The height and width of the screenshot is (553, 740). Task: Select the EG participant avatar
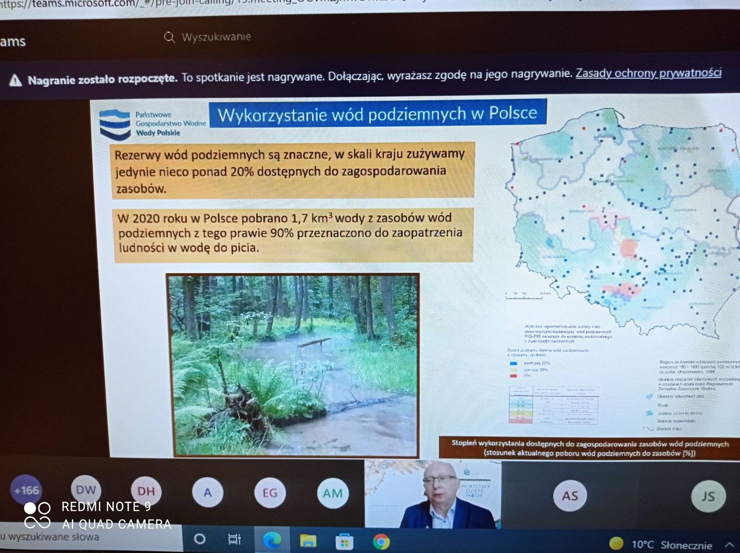click(270, 493)
